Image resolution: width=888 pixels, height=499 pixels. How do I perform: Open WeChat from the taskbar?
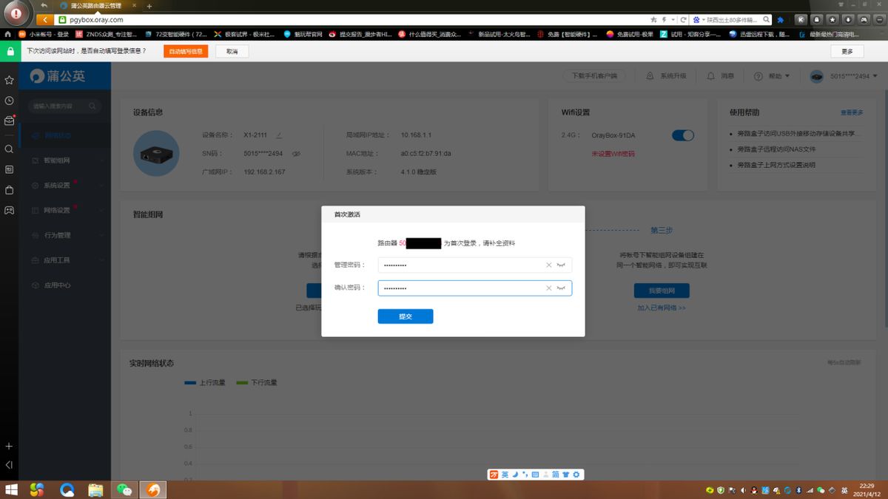pyautogui.click(x=124, y=489)
